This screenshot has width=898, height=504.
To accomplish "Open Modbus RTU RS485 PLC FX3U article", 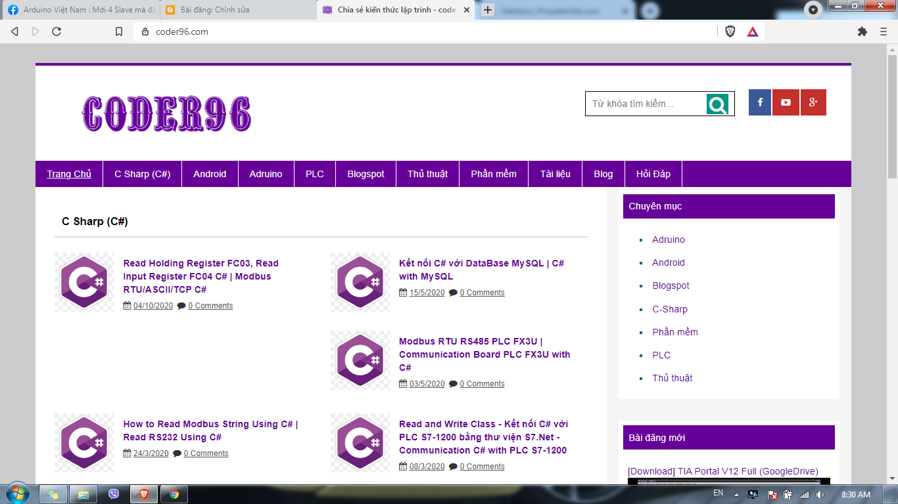I will pyautogui.click(x=484, y=354).
